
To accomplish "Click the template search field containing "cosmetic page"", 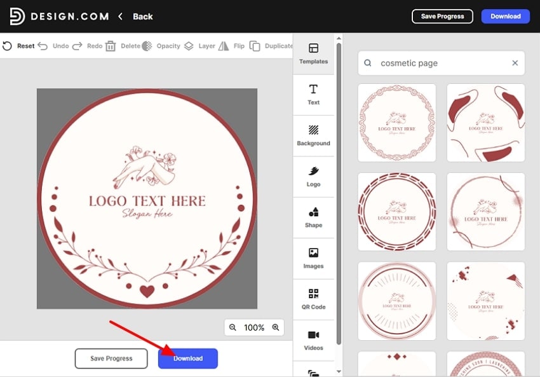I will click(x=441, y=63).
